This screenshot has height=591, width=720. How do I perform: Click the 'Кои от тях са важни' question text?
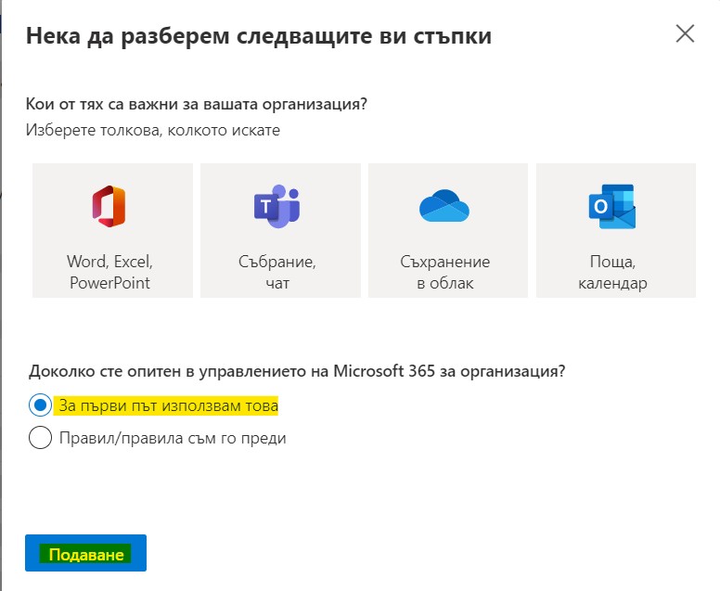pyautogui.click(x=197, y=103)
